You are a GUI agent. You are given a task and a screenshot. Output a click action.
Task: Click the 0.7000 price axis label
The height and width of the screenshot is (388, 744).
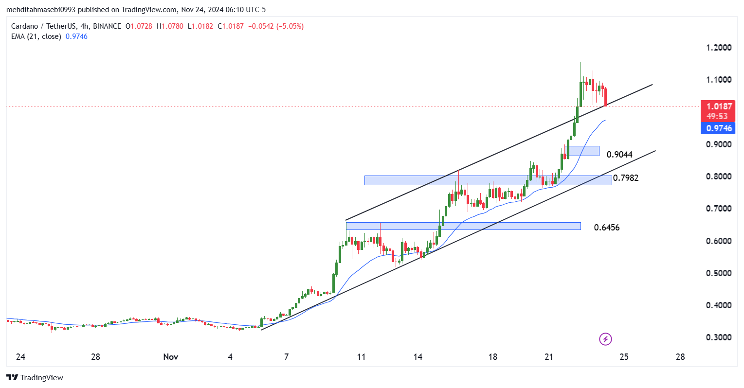tap(719, 209)
